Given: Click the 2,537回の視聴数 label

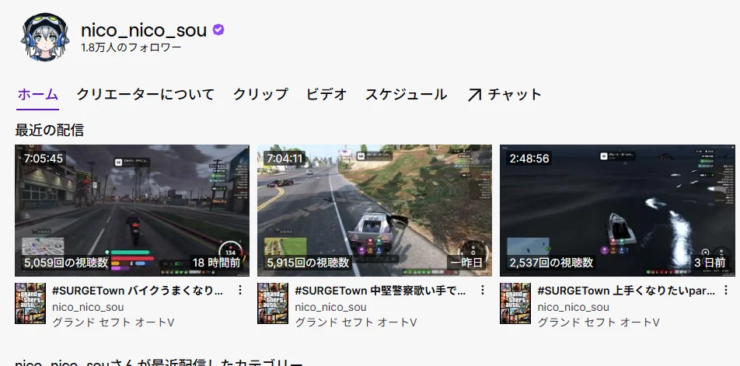Looking at the screenshot, I should point(551,263).
